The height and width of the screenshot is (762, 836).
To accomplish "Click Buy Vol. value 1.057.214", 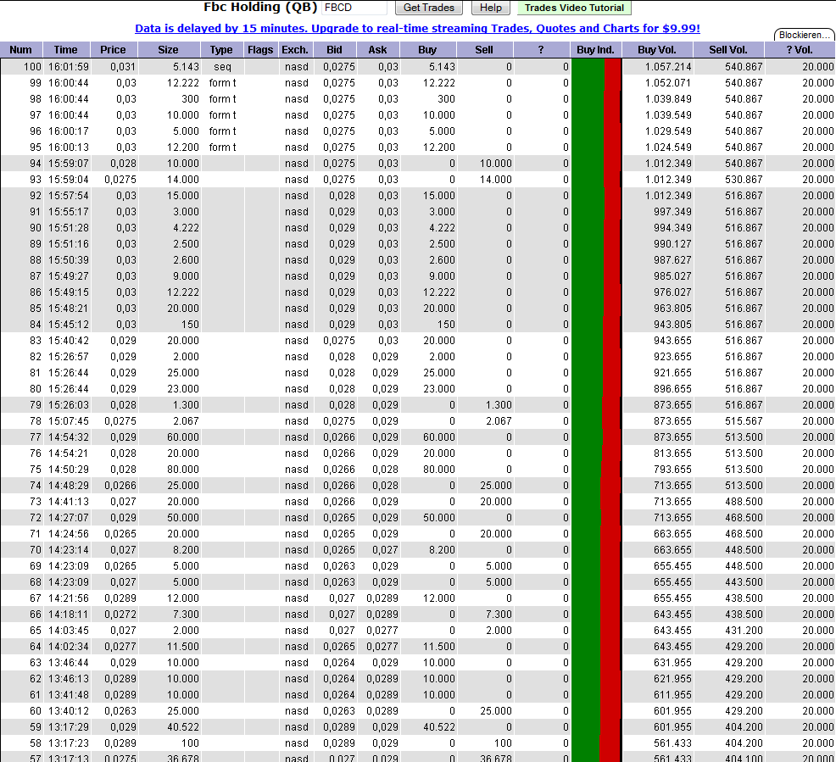I will coord(668,67).
